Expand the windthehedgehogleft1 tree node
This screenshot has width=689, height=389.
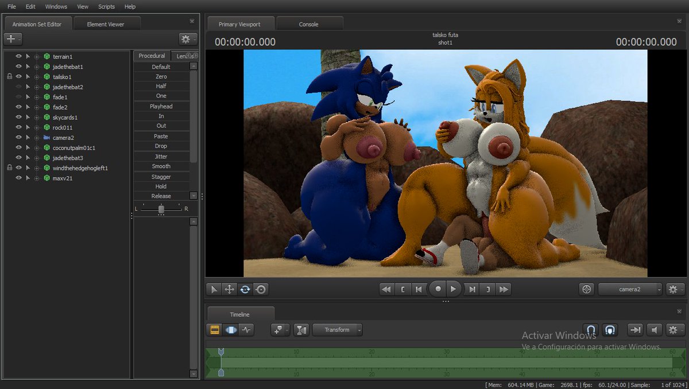[x=37, y=168]
